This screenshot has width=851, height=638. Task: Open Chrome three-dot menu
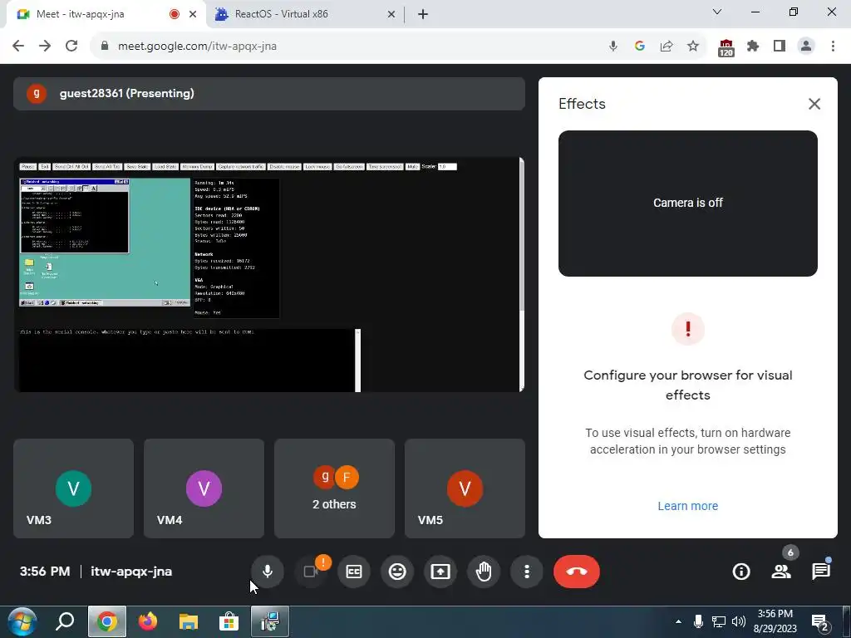(833, 47)
